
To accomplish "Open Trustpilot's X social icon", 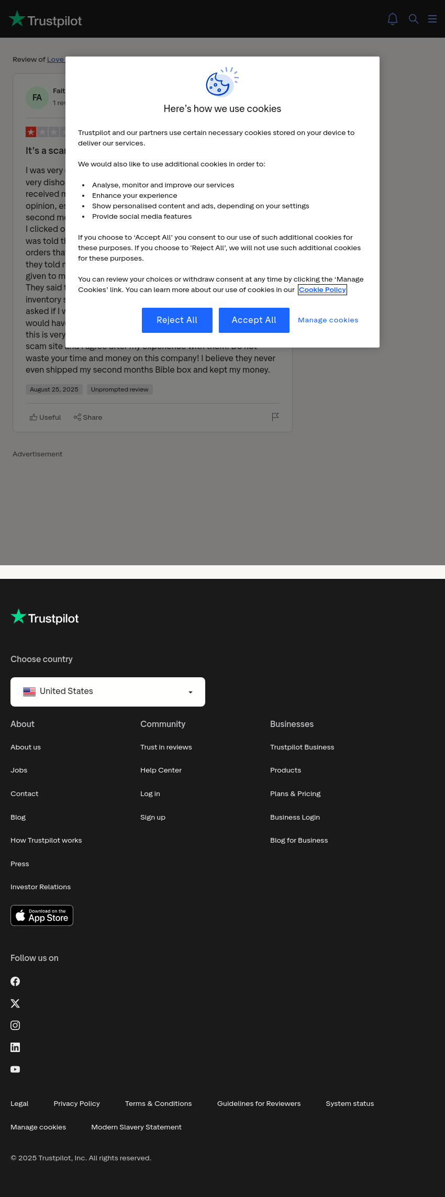I will point(15,1003).
